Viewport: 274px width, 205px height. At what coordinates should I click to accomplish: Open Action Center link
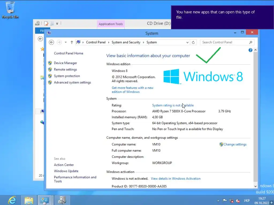coord(64,165)
